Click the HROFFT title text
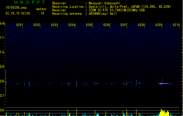The width and height of the screenshot is (183, 116). (x=30, y=2)
